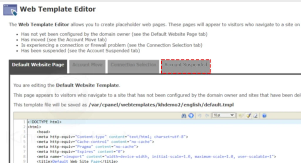The height and width of the screenshot is (163, 301).
Task: Undo the last edit in code editor
Action: [200, 116]
